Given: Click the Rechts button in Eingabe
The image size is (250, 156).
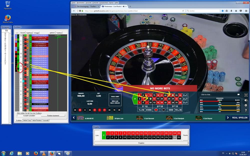Looking at the screenshot, I should pyautogui.click(x=185, y=135).
